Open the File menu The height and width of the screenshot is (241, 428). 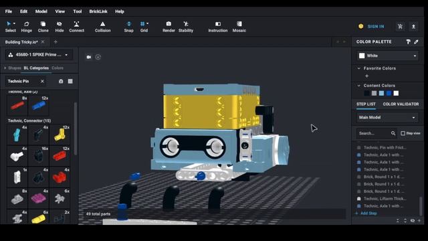coord(9,11)
